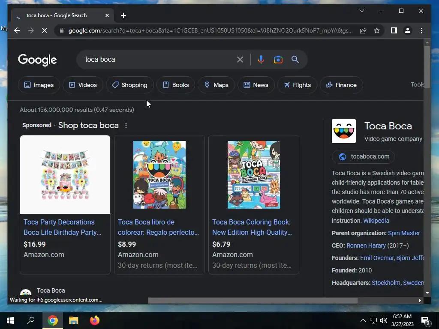
Task: Open Toca Boca Coloring Book link
Action: click(252, 227)
